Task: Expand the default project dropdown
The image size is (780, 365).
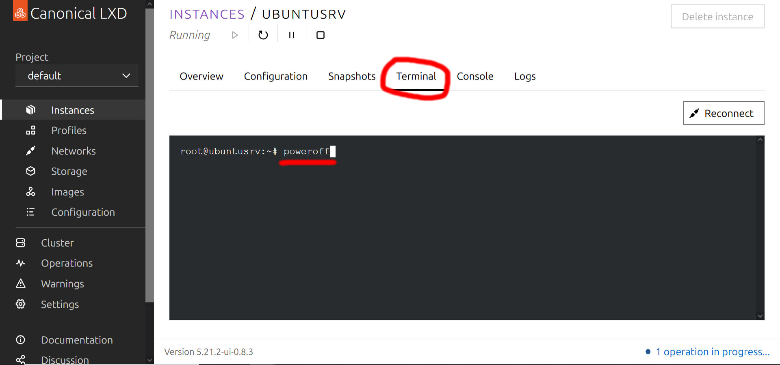Action: coord(77,76)
